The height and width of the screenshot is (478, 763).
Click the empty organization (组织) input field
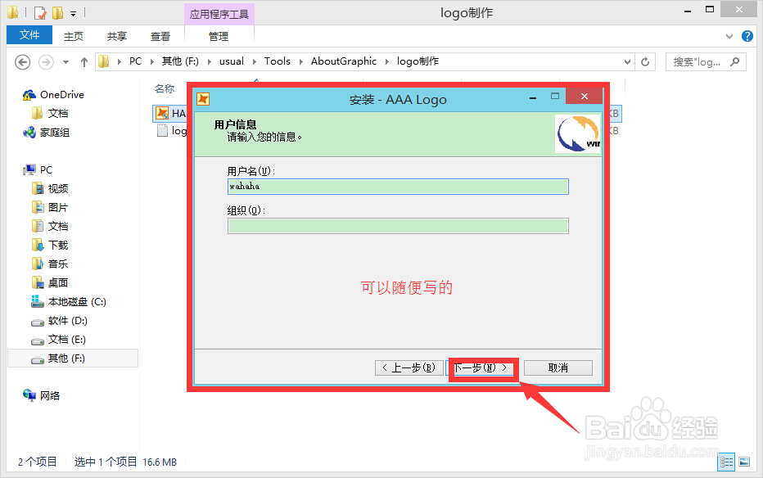pos(398,226)
